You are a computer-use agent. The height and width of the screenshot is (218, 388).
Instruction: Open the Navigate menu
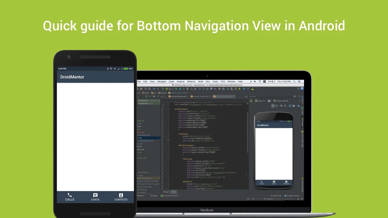pos(162,82)
